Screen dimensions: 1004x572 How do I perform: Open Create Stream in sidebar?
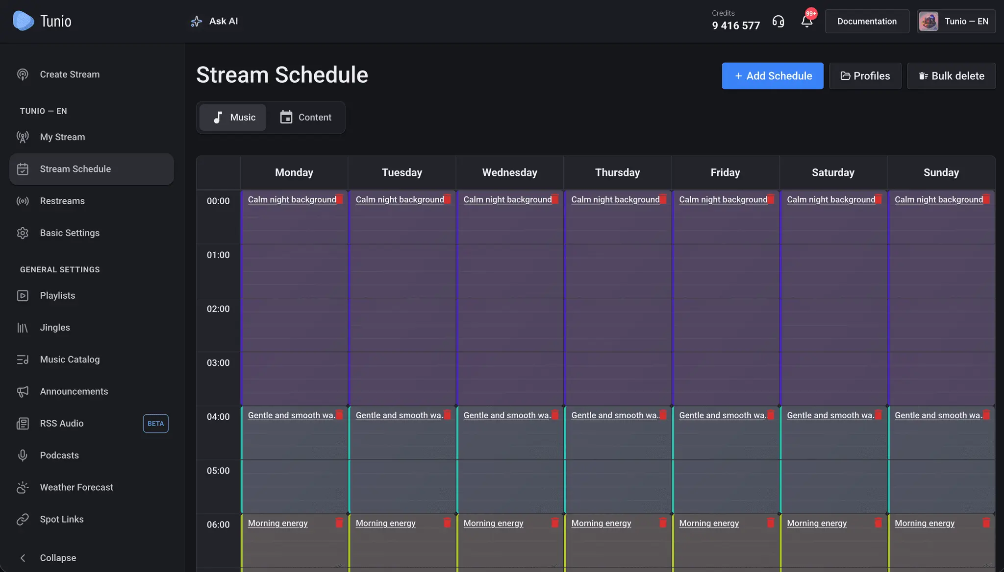[x=92, y=74]
